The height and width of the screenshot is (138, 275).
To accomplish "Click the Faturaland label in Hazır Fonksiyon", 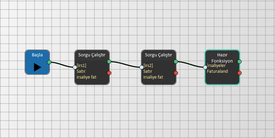I will [x=217, y=71].
